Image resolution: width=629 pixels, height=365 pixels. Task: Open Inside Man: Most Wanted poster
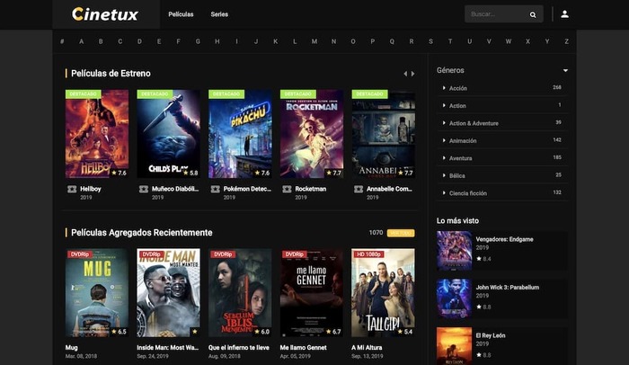click(x=169, y=293)
